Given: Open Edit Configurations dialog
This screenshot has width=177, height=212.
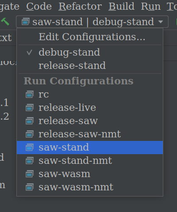Looking at the screenshot, I should click(x=92, y=37).
